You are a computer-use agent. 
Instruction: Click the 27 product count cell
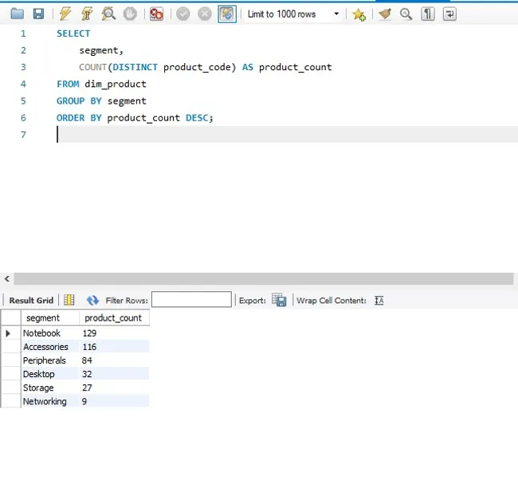pyautogui.click(x=114, y=388)
